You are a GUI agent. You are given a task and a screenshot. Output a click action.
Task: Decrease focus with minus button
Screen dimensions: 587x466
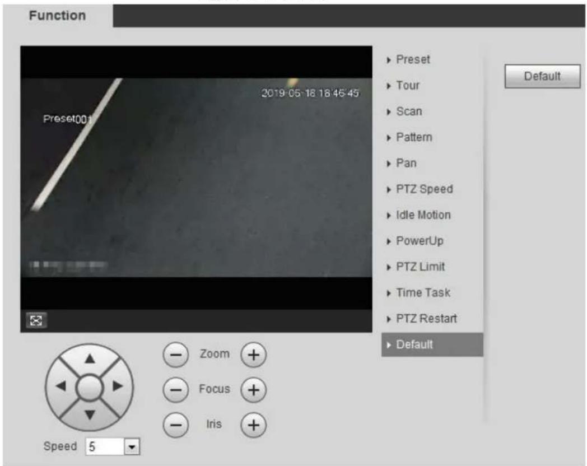pyautogui.click(x=175, y=390)
